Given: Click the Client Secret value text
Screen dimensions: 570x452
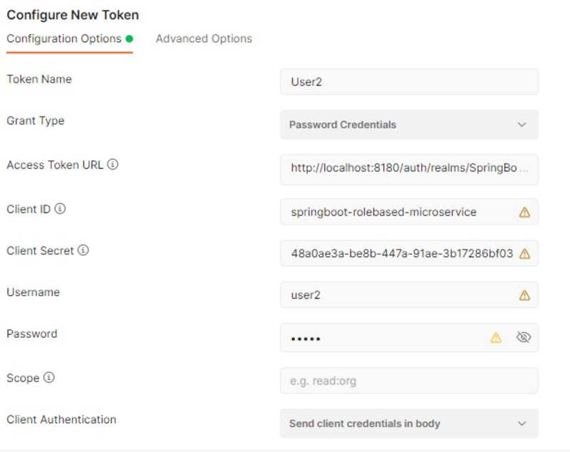Looking at the screenshot, I should pyautogui.click(x=401, y=253).
